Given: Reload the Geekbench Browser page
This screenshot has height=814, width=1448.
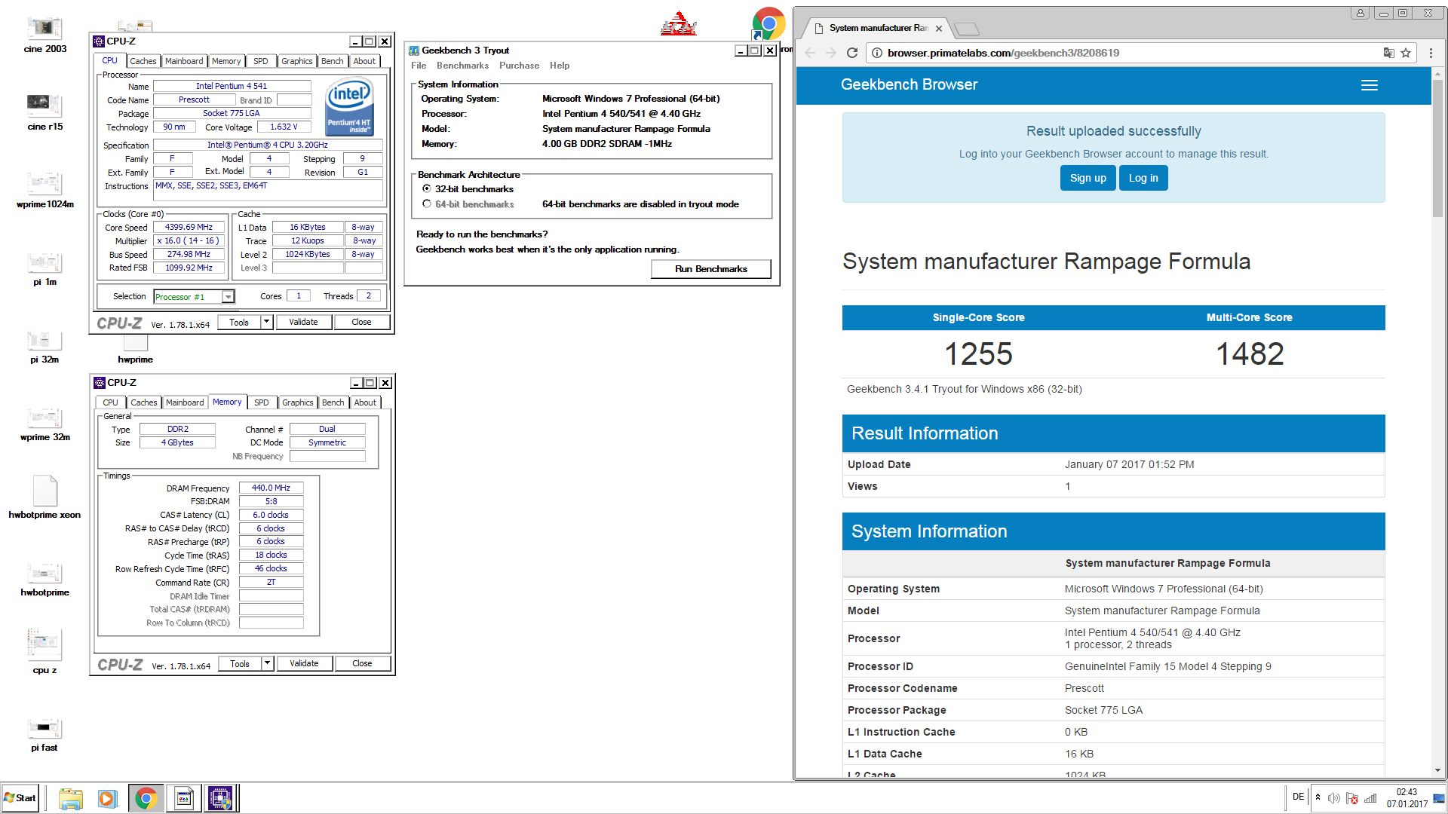Looking at the screenshot, I should coord(852,53).
